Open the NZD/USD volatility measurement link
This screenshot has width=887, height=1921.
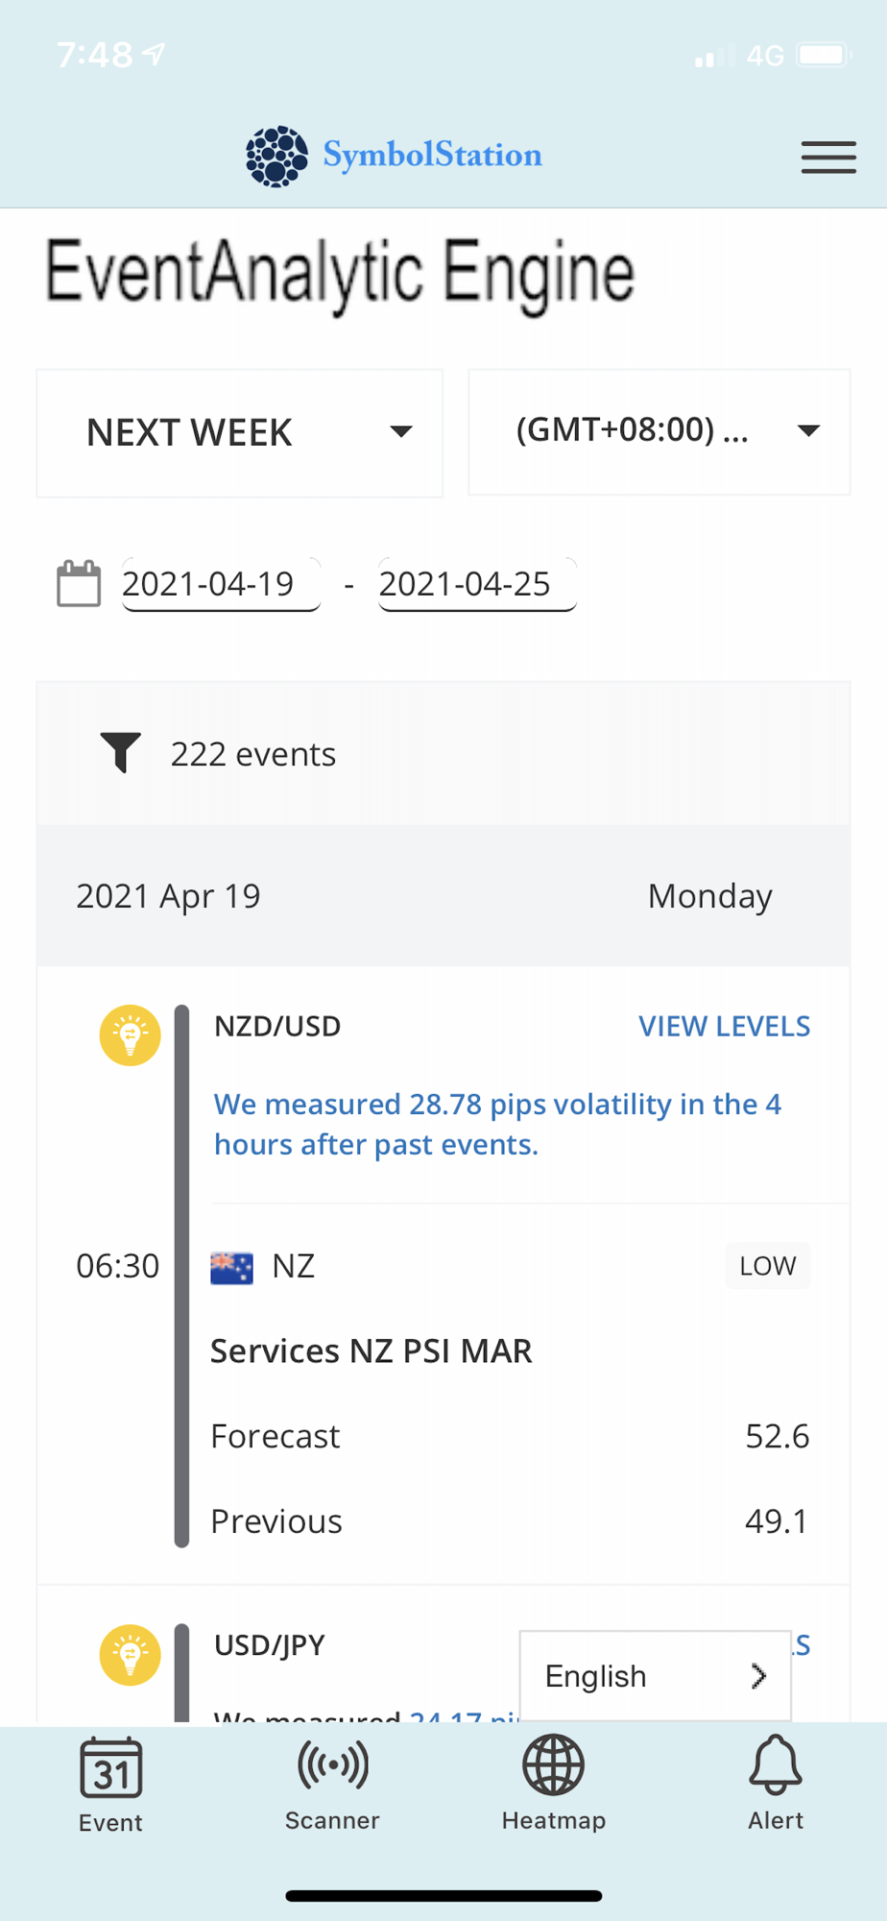(496, 1124)
